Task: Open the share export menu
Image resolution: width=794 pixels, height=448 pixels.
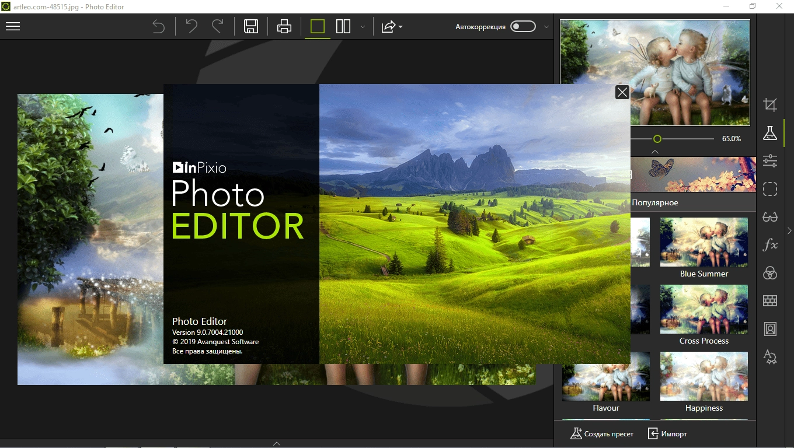Action: tap(392, 26)
